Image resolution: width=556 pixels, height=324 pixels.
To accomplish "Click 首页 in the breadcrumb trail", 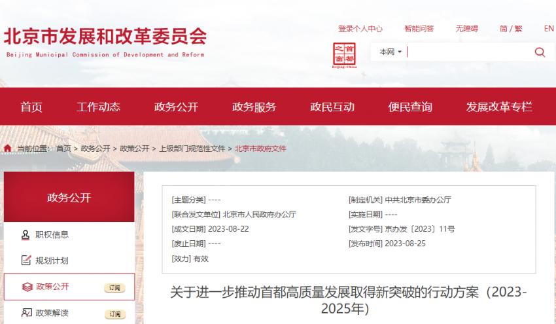I will tap(64, 149).
